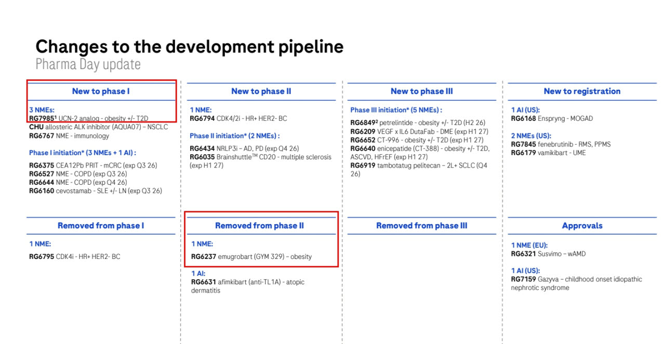Select RG6168 Enspryng MOGAD entry
Viewport: 665px width, 344px height.
pos(552,118)
